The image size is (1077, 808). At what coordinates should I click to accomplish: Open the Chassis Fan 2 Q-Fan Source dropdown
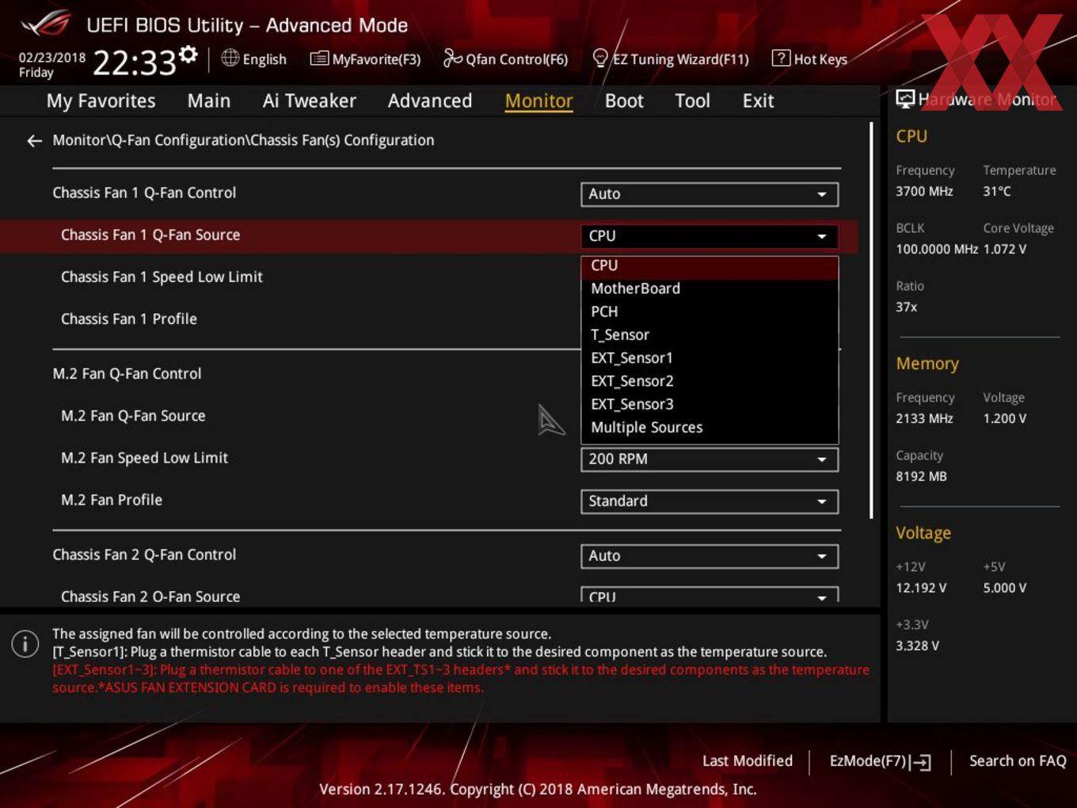coord(710,595)
